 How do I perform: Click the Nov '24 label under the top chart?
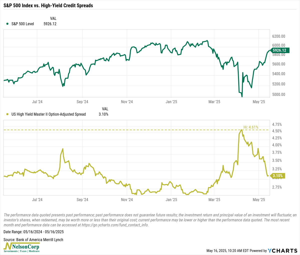tap(127, 102)
